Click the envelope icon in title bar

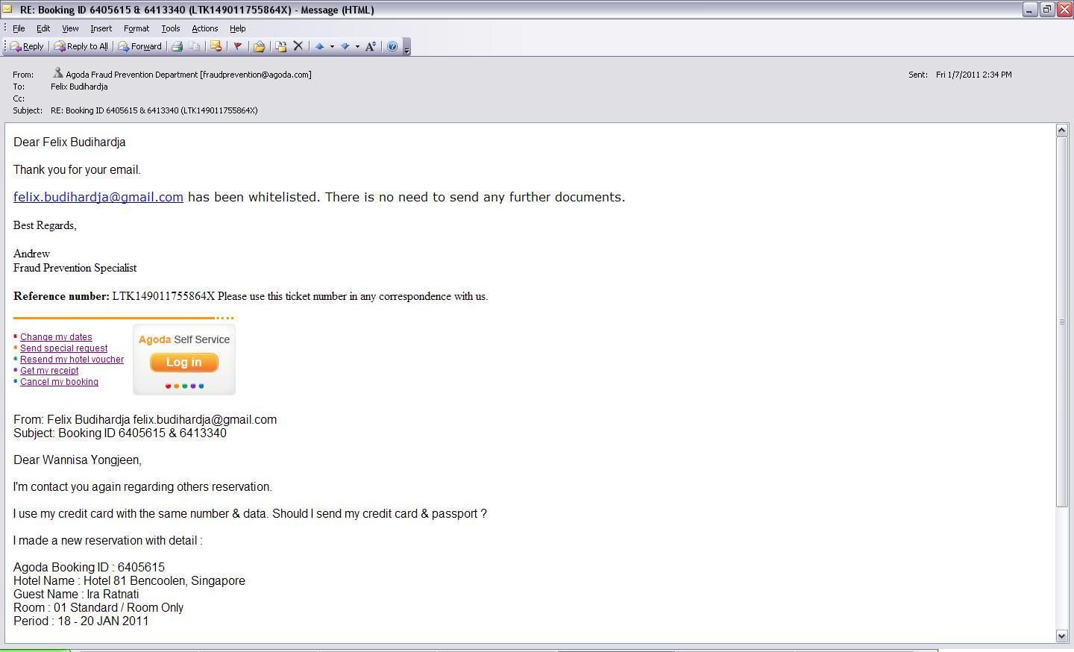9,10
